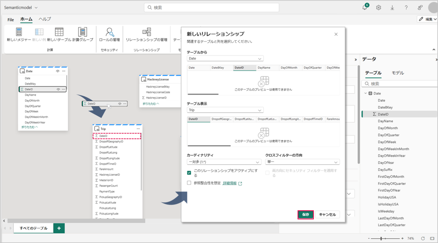438x243 pixels.
Task: Click キャンセル button in dialog
Action: tap(327, 215)
